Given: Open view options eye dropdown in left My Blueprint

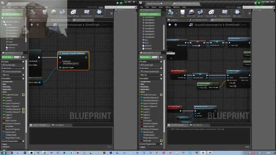Looking at the screenshot, I should (24, 57).
